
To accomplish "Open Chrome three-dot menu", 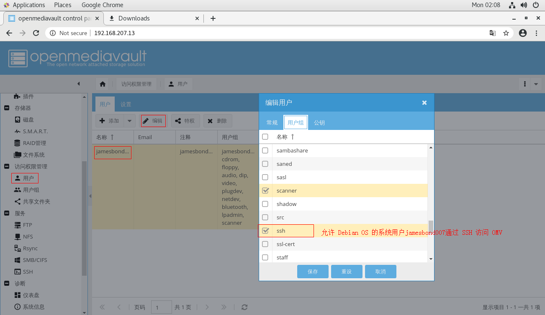I will [536, 33].
